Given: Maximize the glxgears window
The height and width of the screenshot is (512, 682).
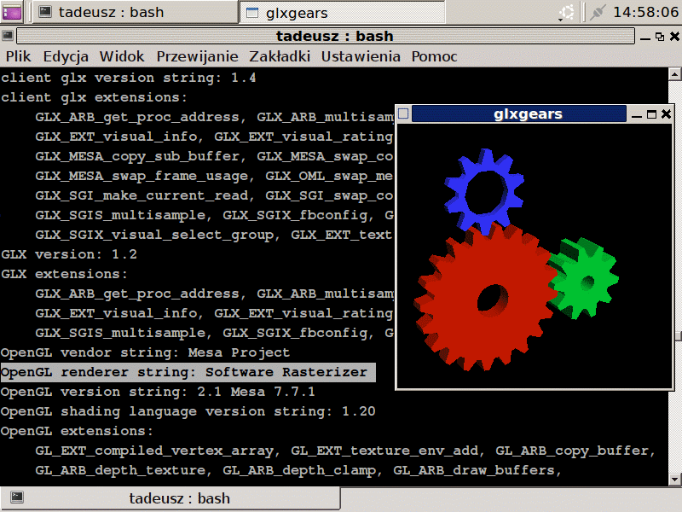Looking at the screenshot, I should tap(650, 114).
